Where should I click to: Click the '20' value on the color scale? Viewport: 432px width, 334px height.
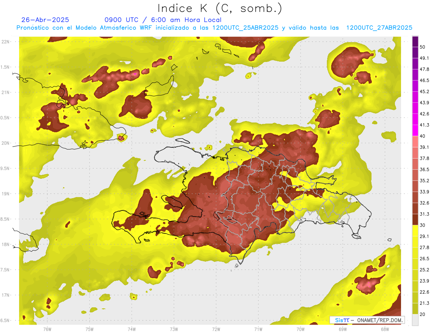point(423,314)
